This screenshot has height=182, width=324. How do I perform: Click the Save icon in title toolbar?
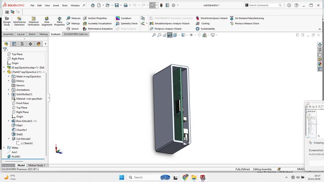pos(117,5)
